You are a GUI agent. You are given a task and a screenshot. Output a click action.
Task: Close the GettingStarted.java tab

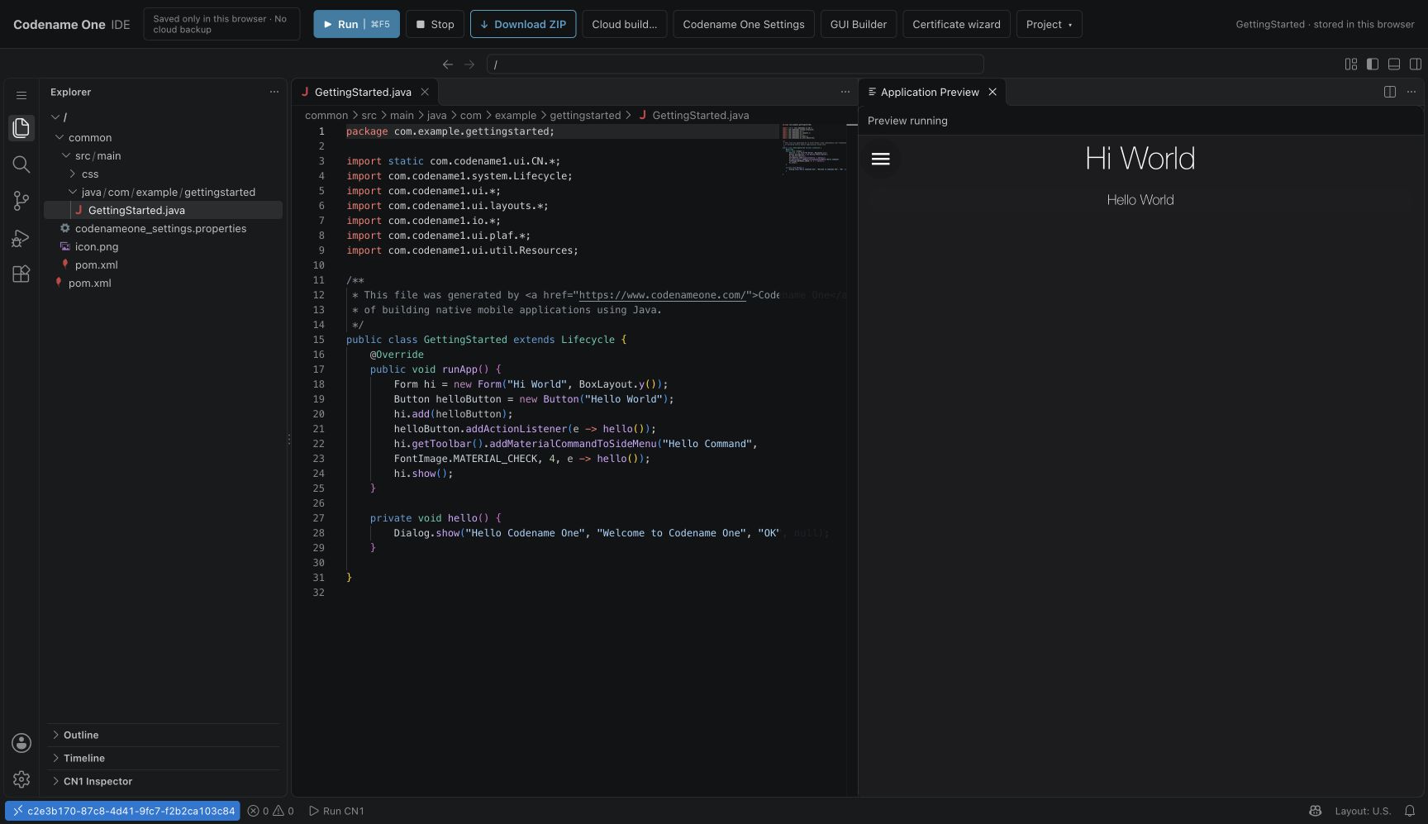[425, 92]
